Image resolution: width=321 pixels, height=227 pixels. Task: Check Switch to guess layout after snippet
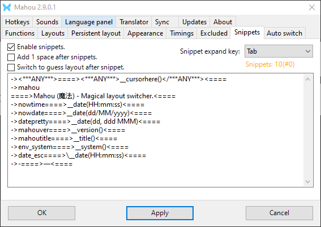(11, 67)
